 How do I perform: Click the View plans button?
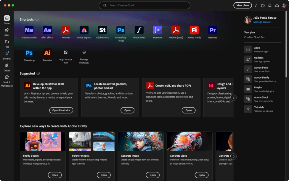coord(243,5)
